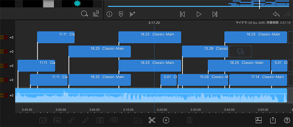
Task: Tap the 3:40.00 ruler mark
Action: (229, 110)
